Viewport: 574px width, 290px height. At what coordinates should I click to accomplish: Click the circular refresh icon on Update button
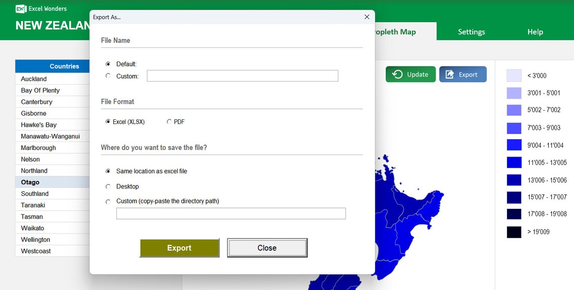(x=397, y=74)
